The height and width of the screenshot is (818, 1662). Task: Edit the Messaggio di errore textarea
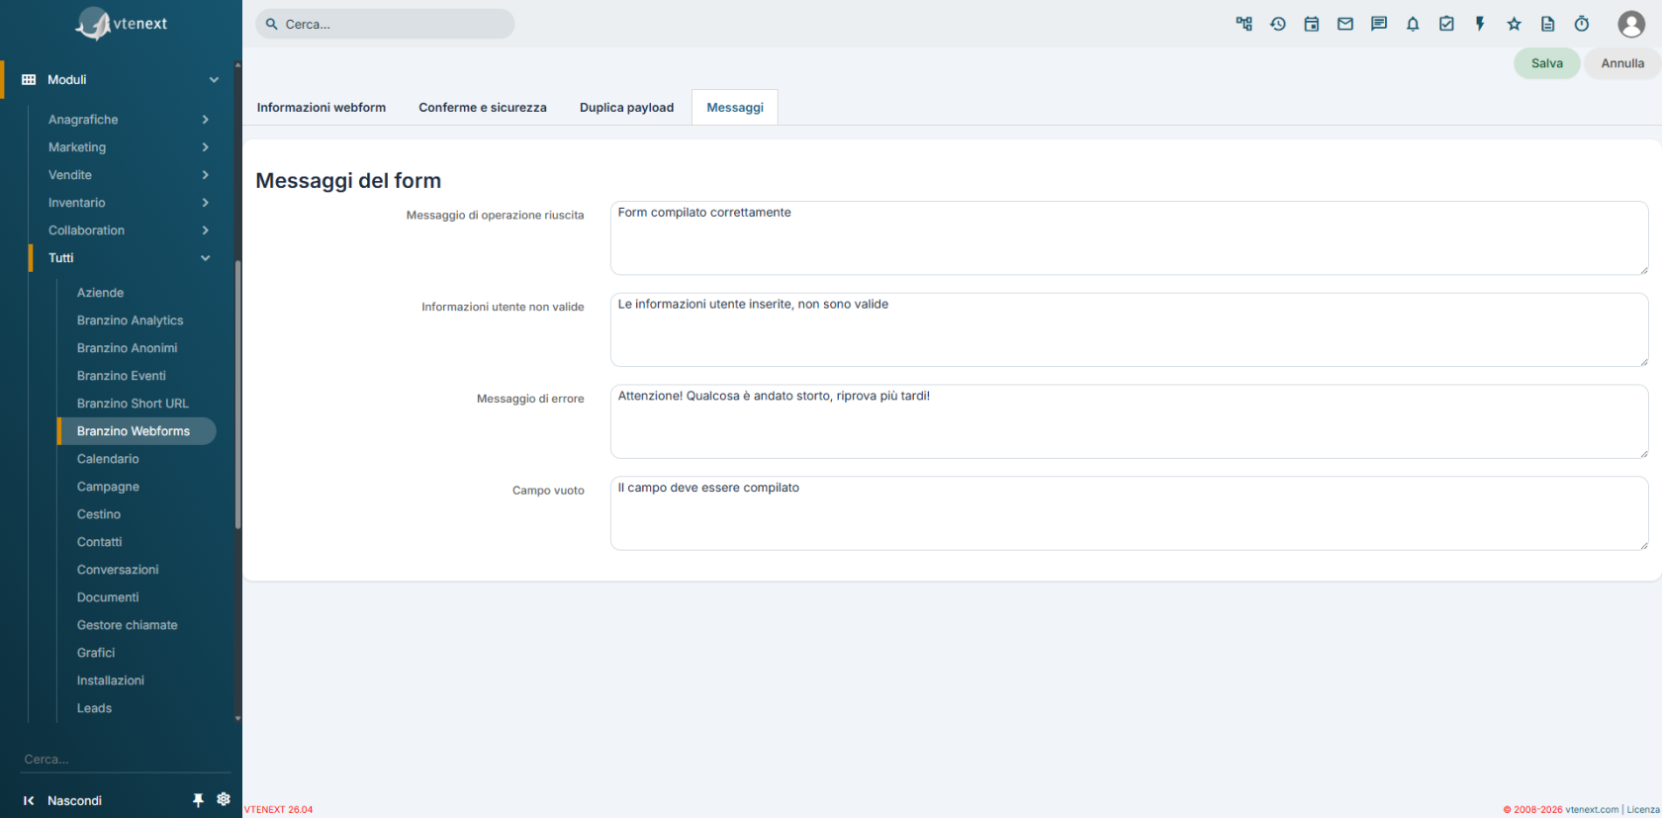click(x=1129, y=421)
